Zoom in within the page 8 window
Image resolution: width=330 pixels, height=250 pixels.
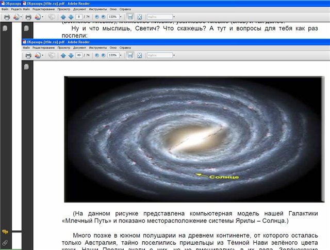pos(103,17)
